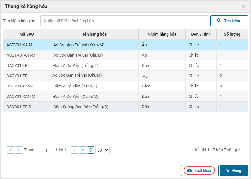The image size is (251, 179).
Task: Click the Tìm kiếm search button
Action: [229, 21]
